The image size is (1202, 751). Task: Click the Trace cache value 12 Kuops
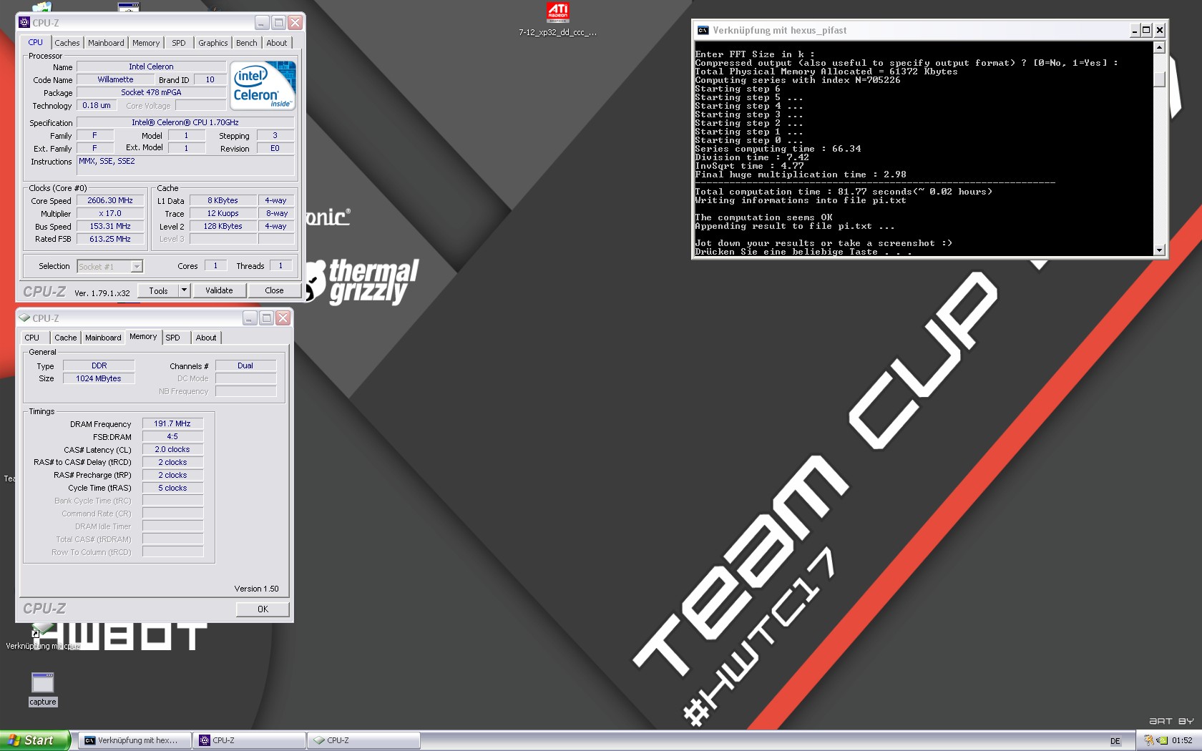pos(223,214)
